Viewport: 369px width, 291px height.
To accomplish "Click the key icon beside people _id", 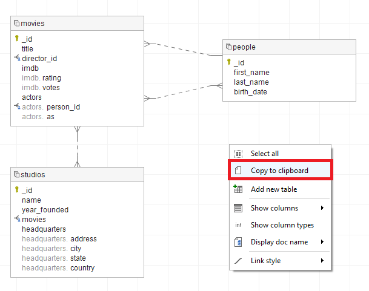I will click(x=228, y=62).
